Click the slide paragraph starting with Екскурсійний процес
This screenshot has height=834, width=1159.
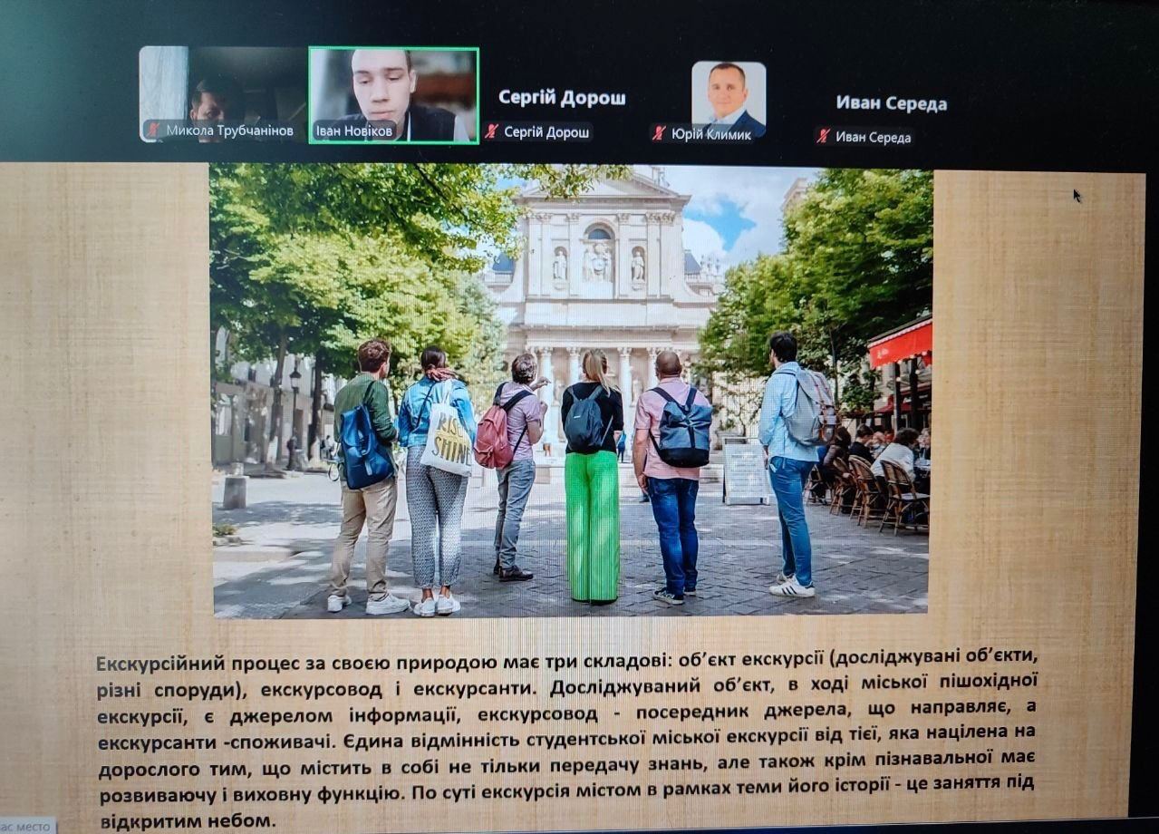click(566, 735)
